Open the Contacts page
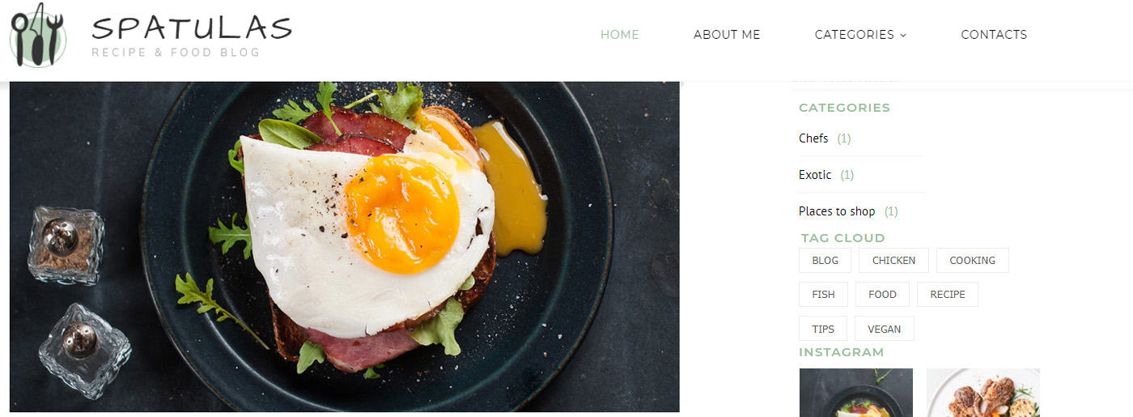The image size is (1133, 417). (x=994, y=35)
